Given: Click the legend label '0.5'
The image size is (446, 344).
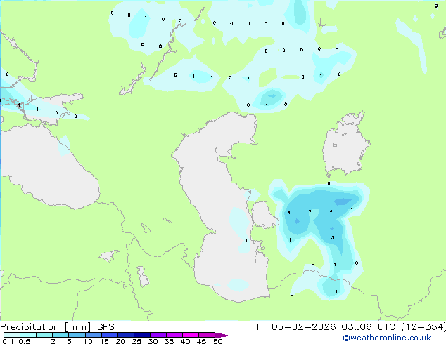Looking at the screenshot, I should pyautogui.click(x=24, y=341).
